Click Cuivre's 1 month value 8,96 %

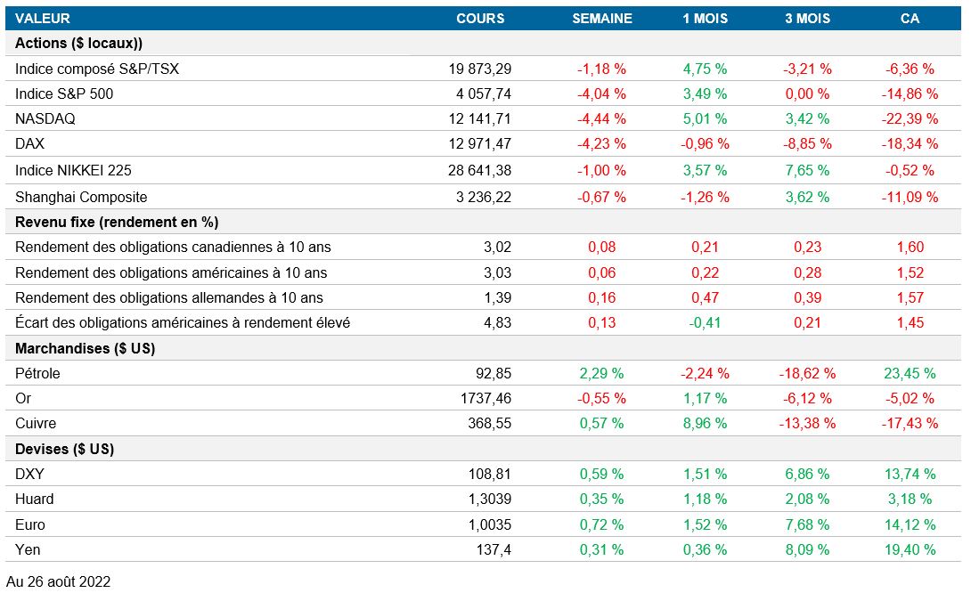click(x=704, y=423)
